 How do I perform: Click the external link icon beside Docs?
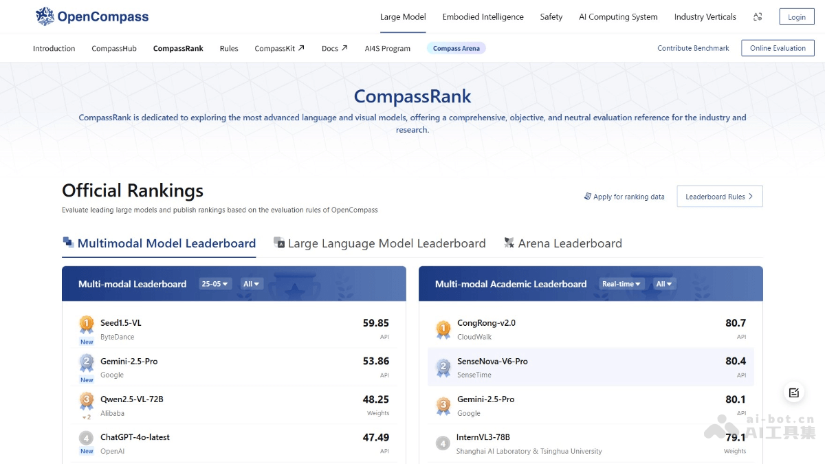344,47
